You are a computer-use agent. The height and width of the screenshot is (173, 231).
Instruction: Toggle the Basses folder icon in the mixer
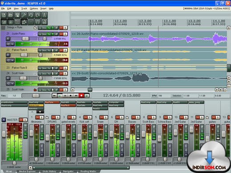click(127, 117)
